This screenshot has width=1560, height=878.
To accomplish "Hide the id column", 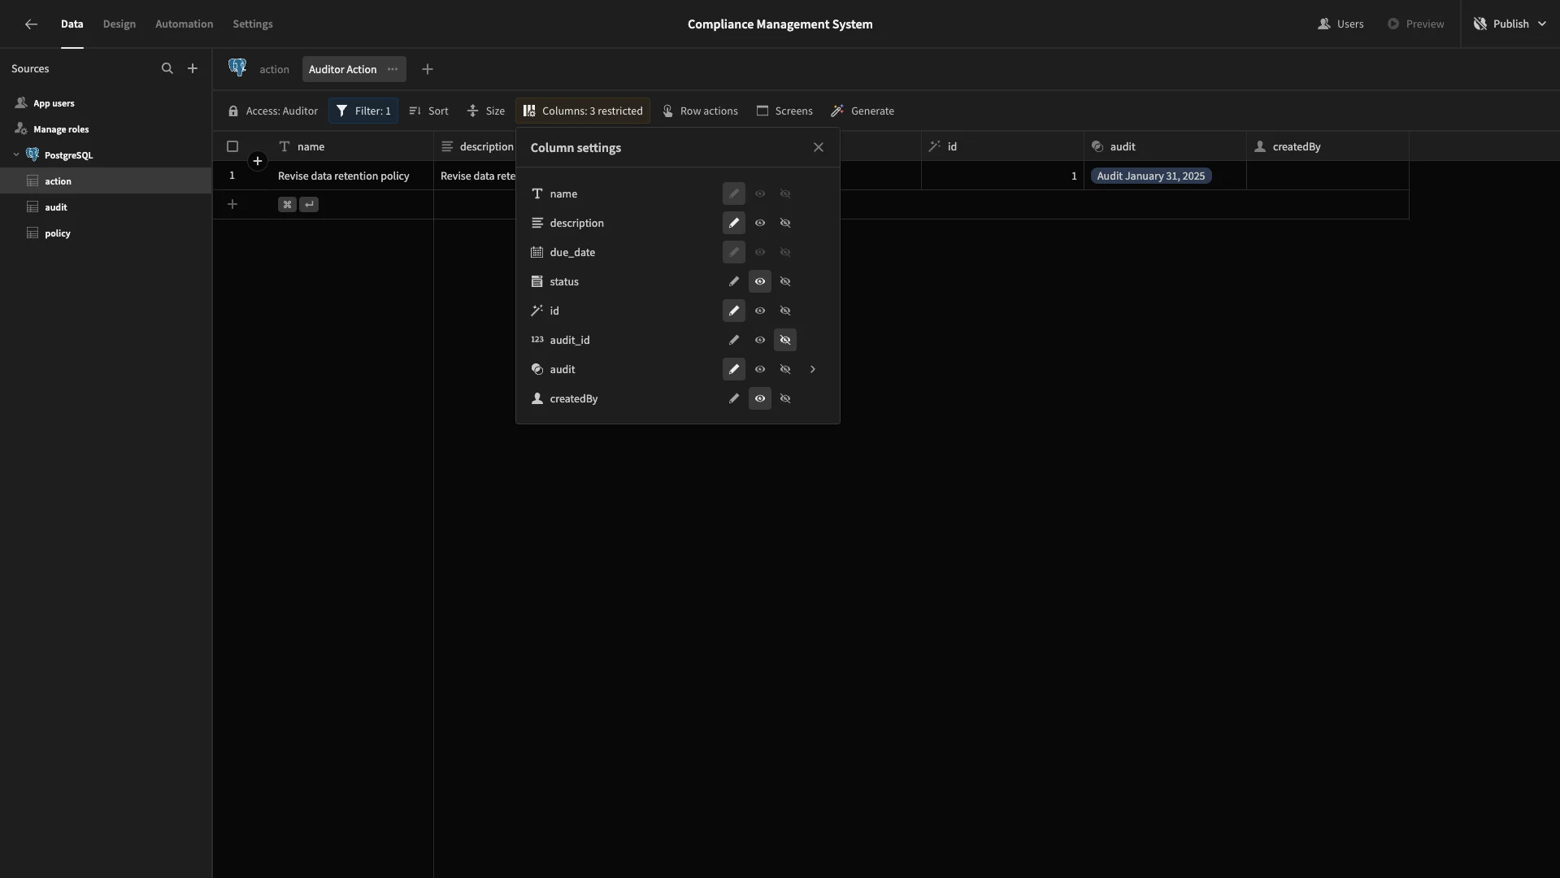I will coord(785,311).
